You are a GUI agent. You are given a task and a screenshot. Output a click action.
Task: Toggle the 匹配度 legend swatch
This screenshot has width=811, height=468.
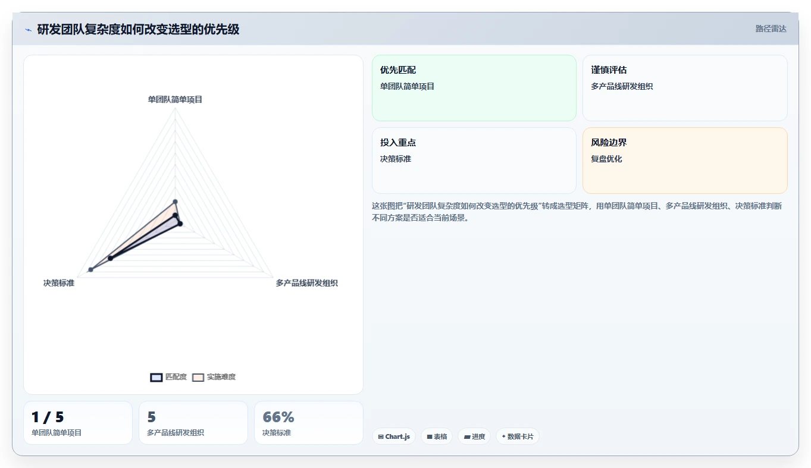[156, 378]
